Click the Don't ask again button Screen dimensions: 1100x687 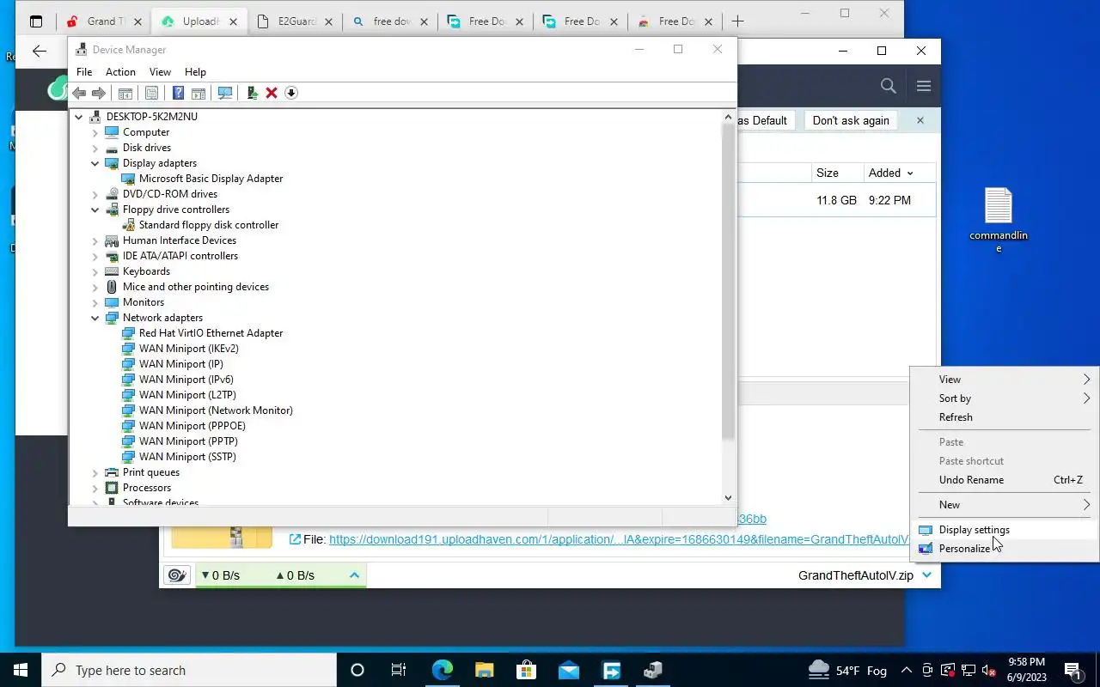pyautogui.click(x=851, y=120)
